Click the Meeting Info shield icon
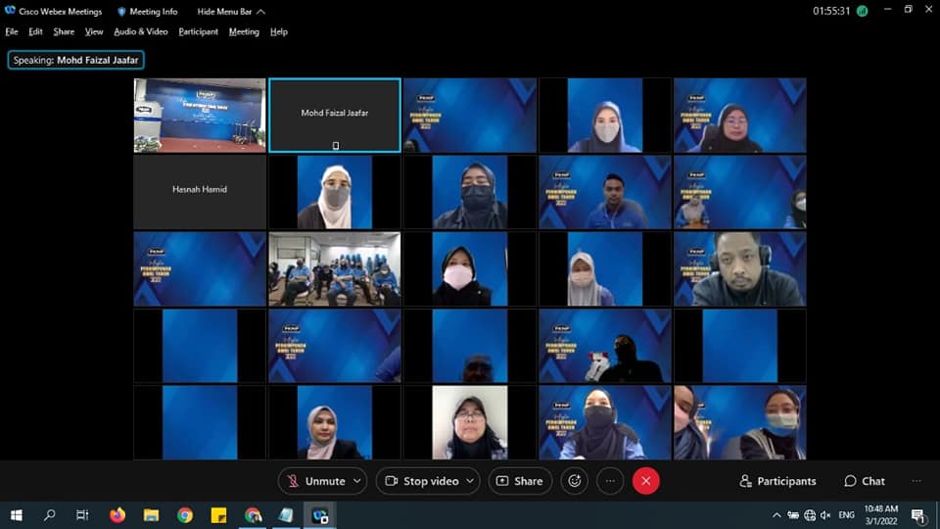The height and width of the screenshot is (529, 940). [x=122, y=12]
